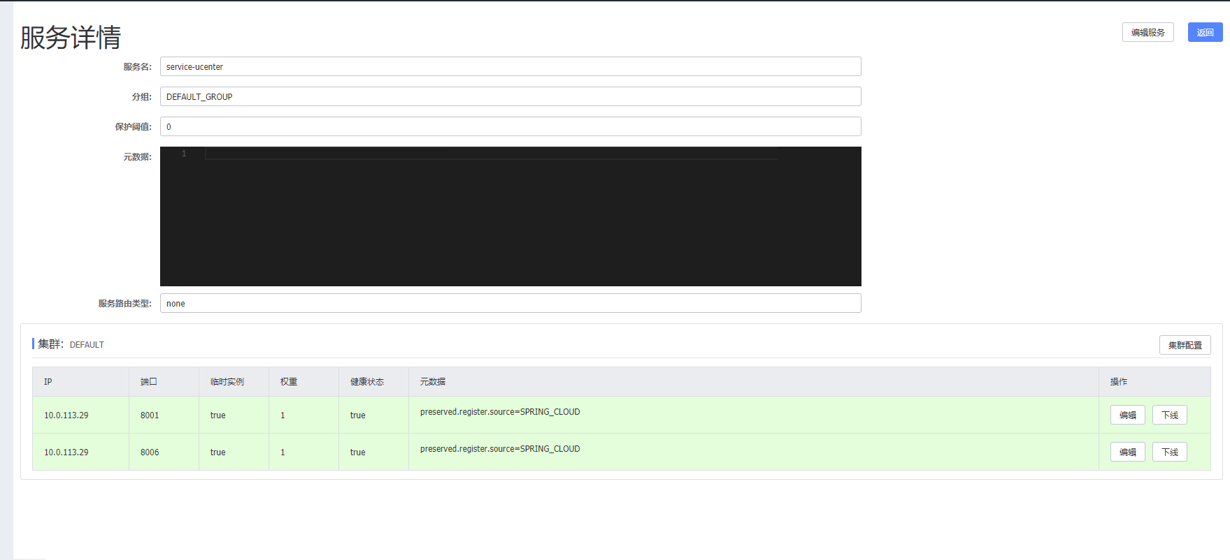Focus the 服务名 field with service-ucenter
The height and width of the screenshot is (560, 1230).
pyautogui.click(x=510, y=66)
